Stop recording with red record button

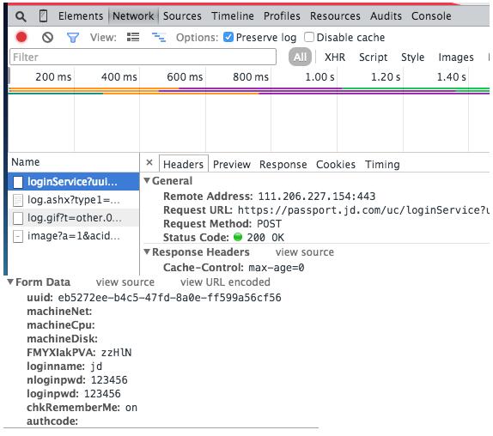click(21, 38)
